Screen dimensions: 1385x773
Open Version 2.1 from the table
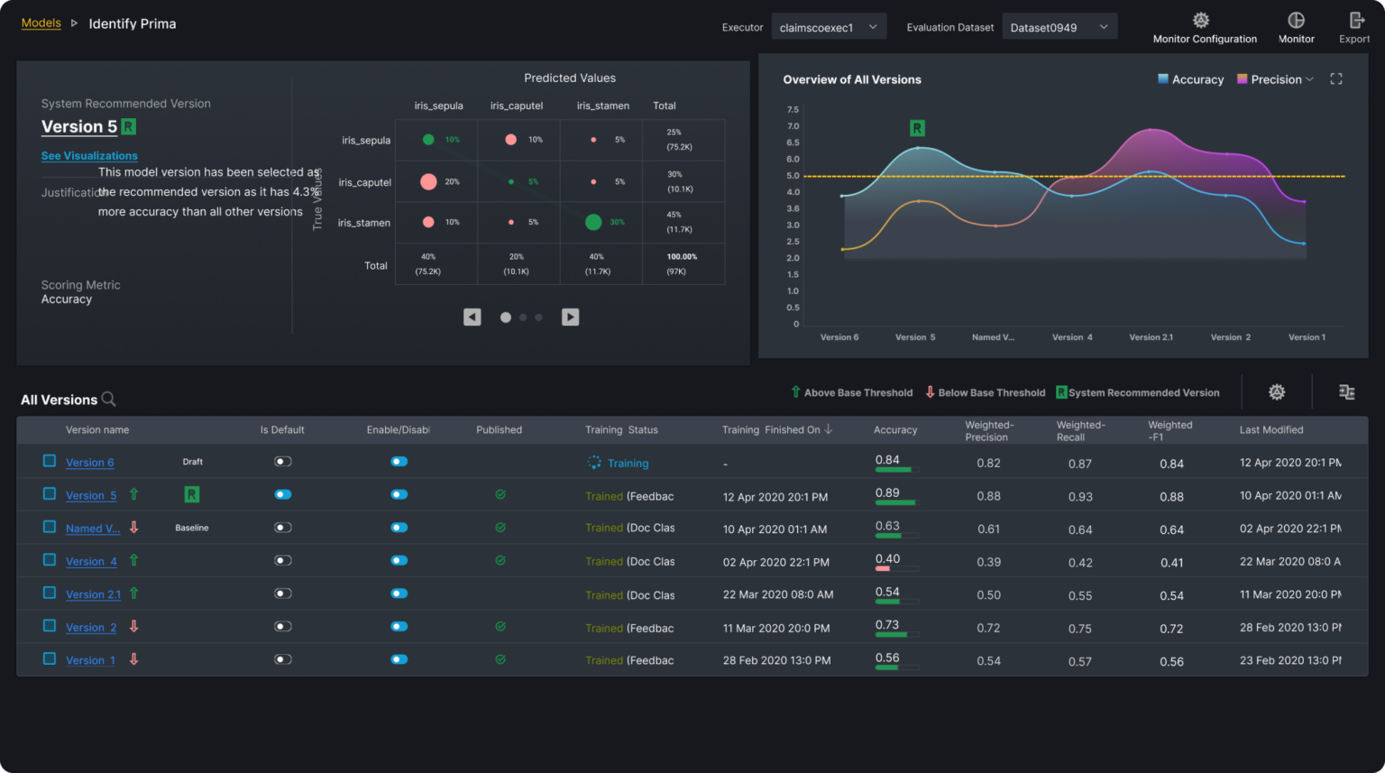[x=93, y=594]
